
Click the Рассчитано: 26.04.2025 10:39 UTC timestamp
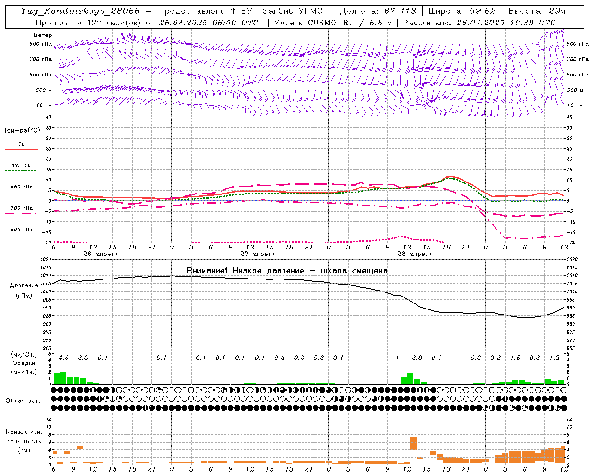point(479,23)
